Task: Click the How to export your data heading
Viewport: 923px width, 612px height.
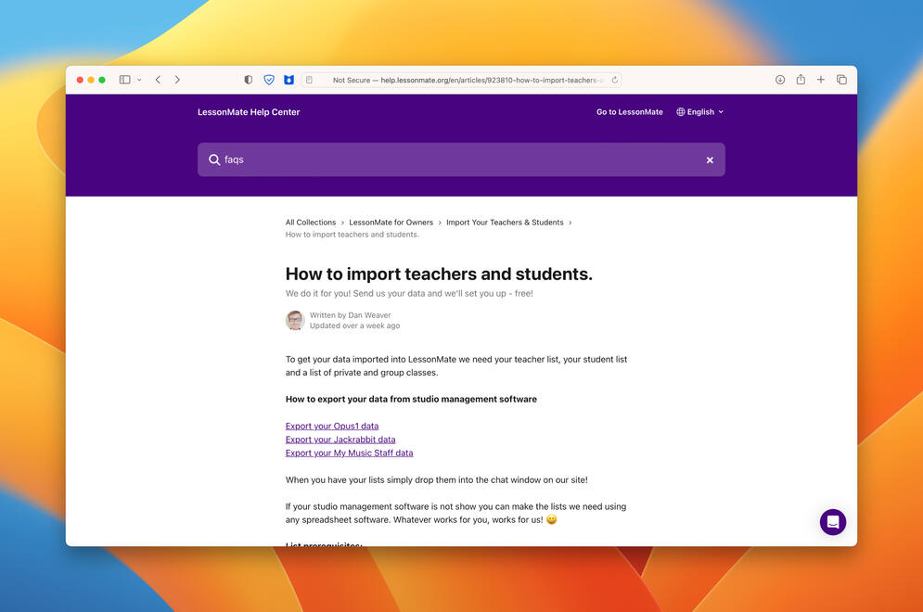Action: pyautogui.click(x=411, y=399)
